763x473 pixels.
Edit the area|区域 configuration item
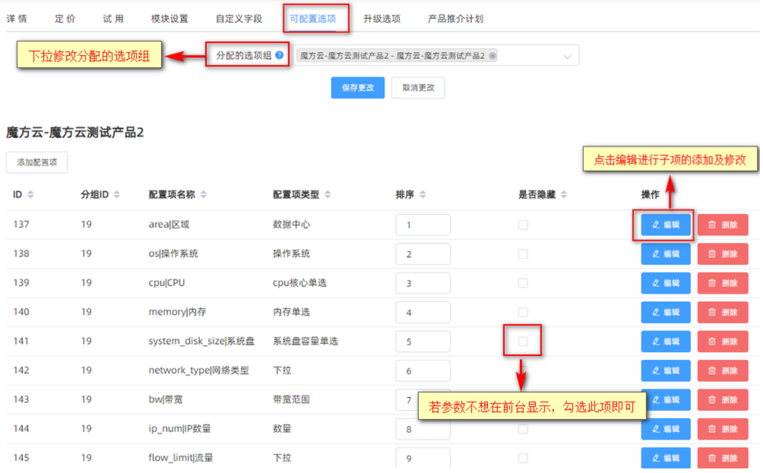pos(666,225)
